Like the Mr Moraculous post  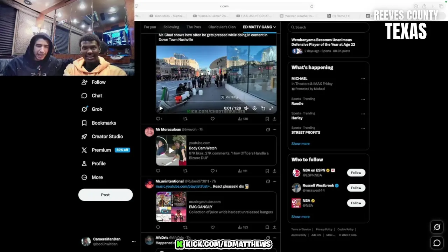[x=213, y=171]
